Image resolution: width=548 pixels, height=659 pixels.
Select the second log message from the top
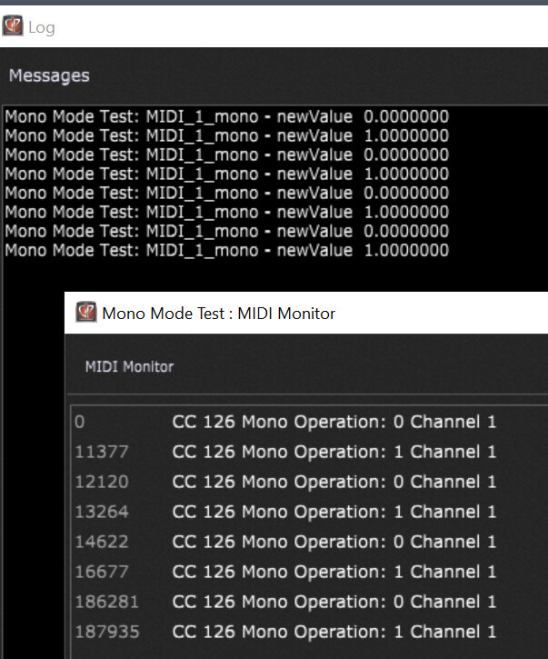(226, 136)
